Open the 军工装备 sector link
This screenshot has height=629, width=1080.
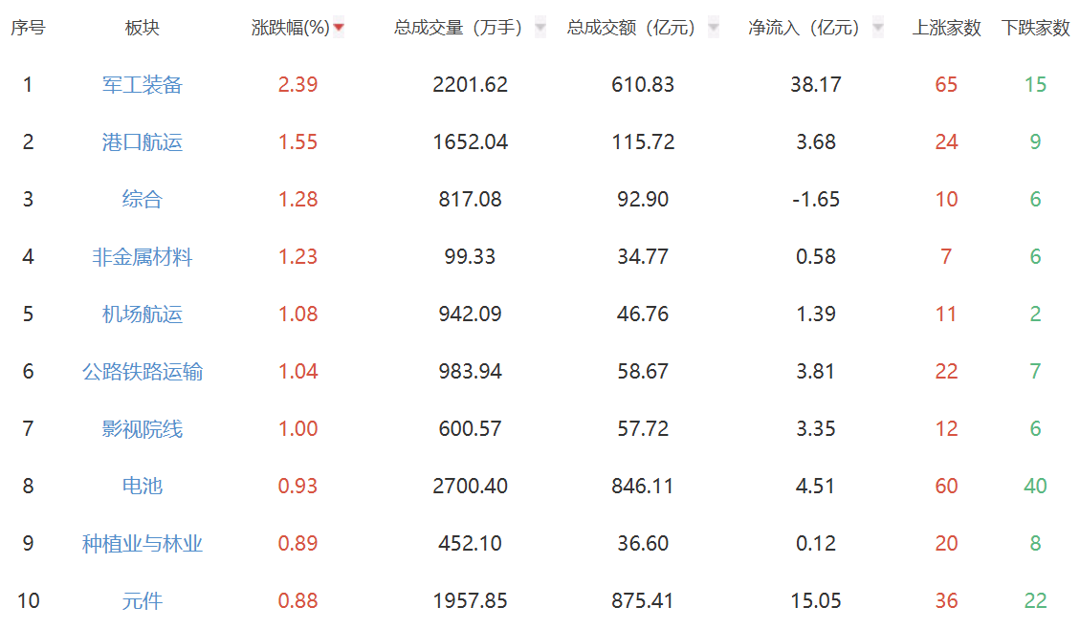click(143, 85)
